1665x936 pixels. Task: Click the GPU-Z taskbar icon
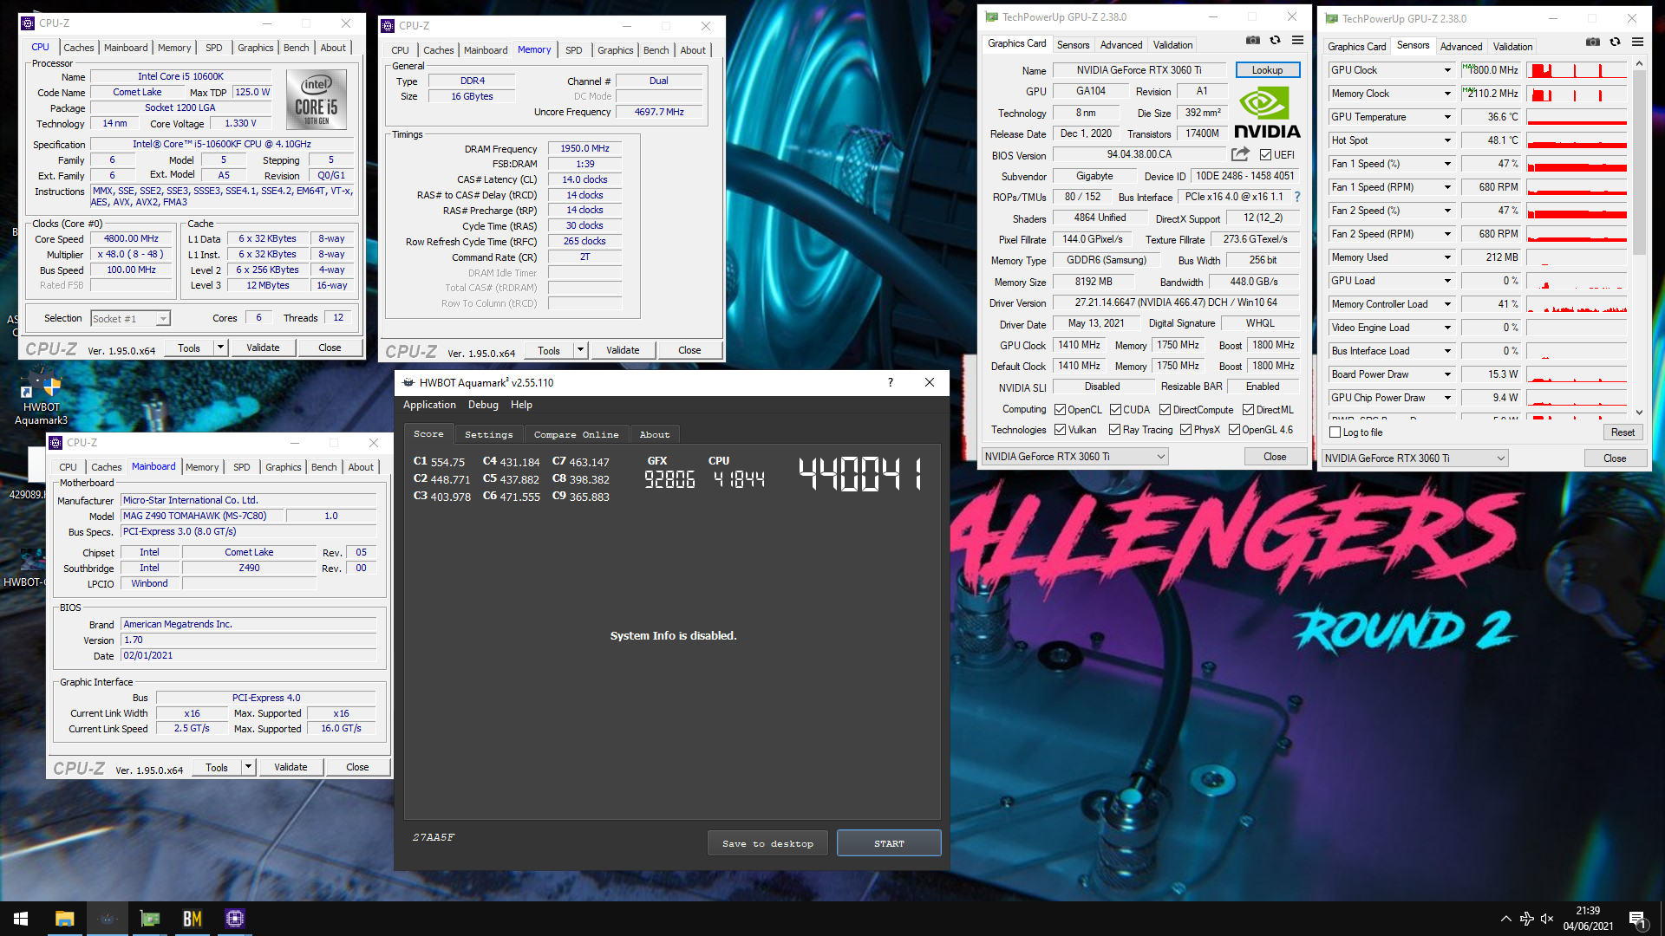[150, 919]
